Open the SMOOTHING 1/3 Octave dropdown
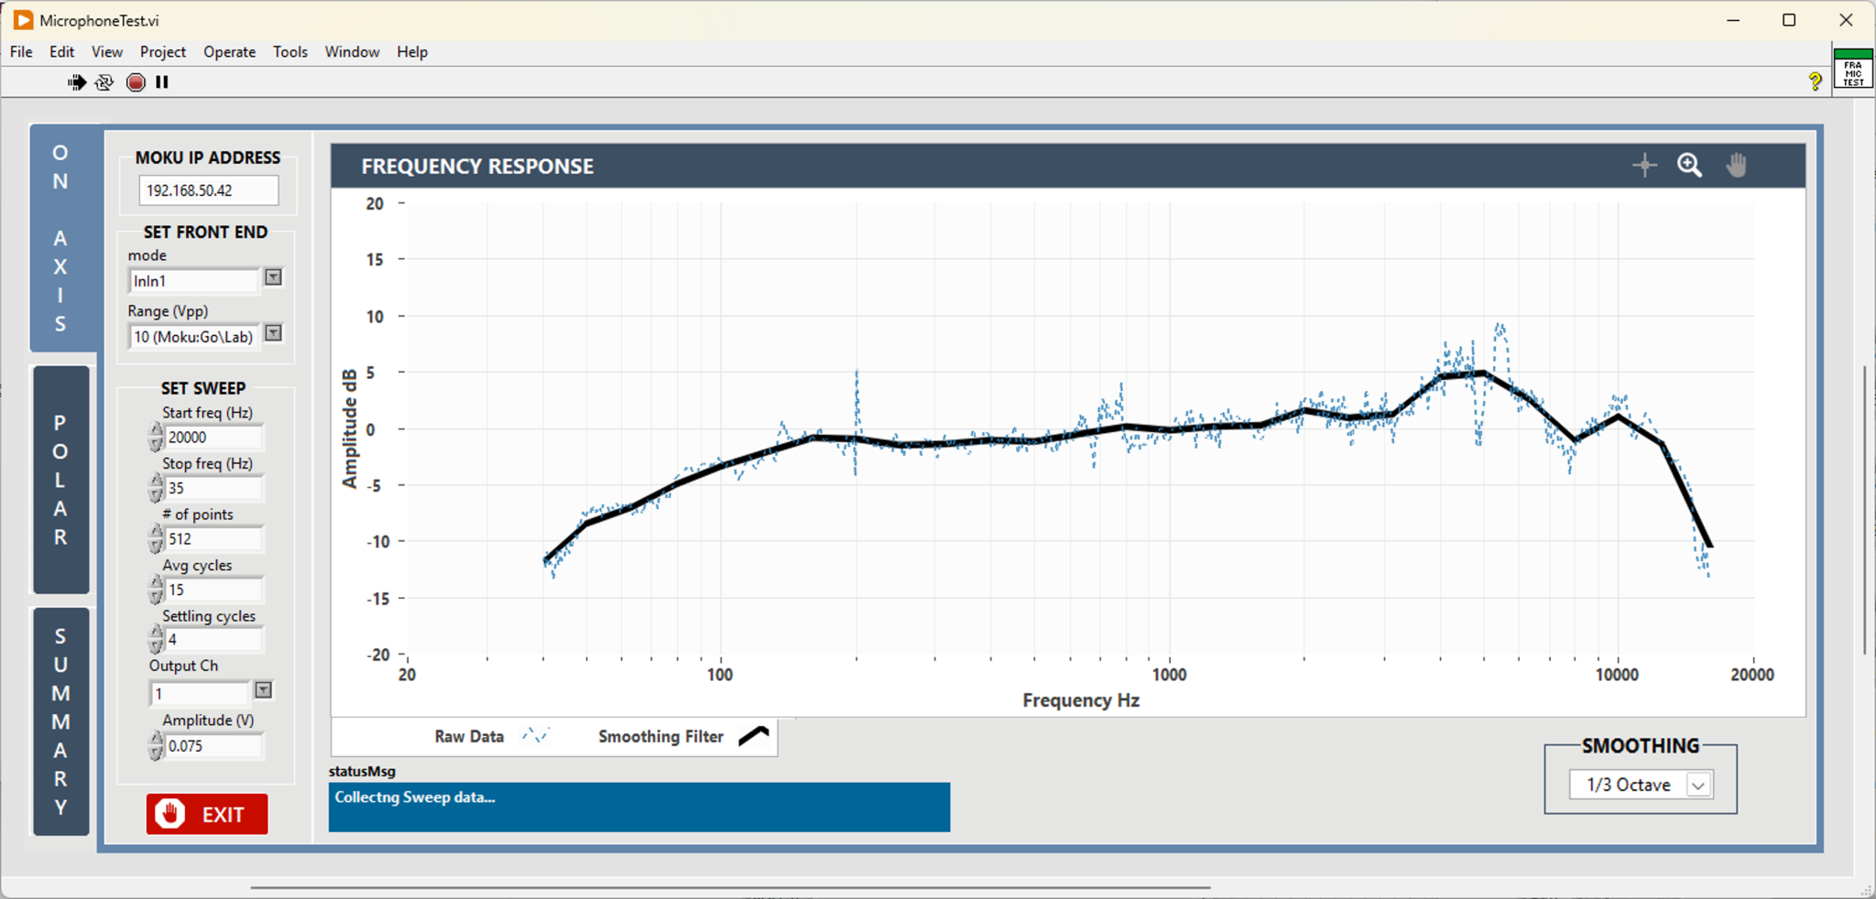Viewport: 1876px width, 899px height. 1699,785
